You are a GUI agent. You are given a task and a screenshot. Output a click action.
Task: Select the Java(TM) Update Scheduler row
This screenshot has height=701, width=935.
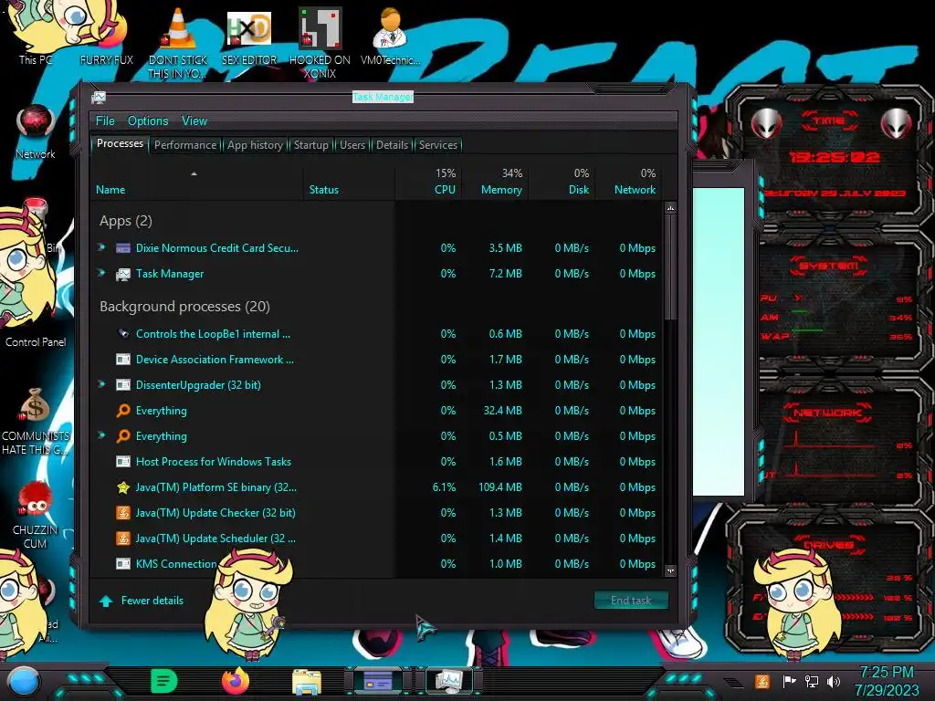point(377,539)
